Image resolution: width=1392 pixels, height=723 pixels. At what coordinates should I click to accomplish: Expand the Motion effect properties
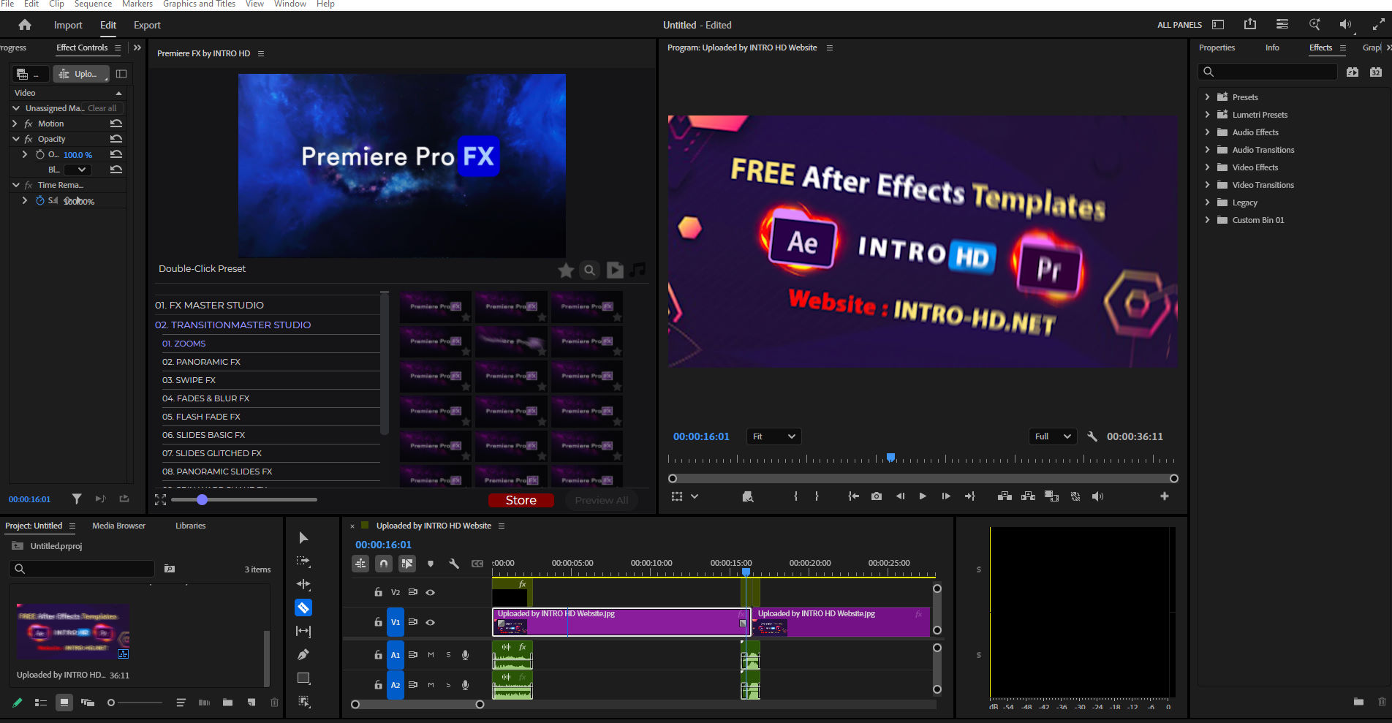click(15, 124)
